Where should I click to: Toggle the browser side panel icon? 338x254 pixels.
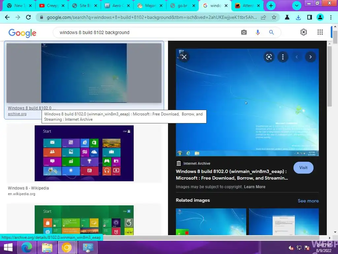[x=310, y=17]
